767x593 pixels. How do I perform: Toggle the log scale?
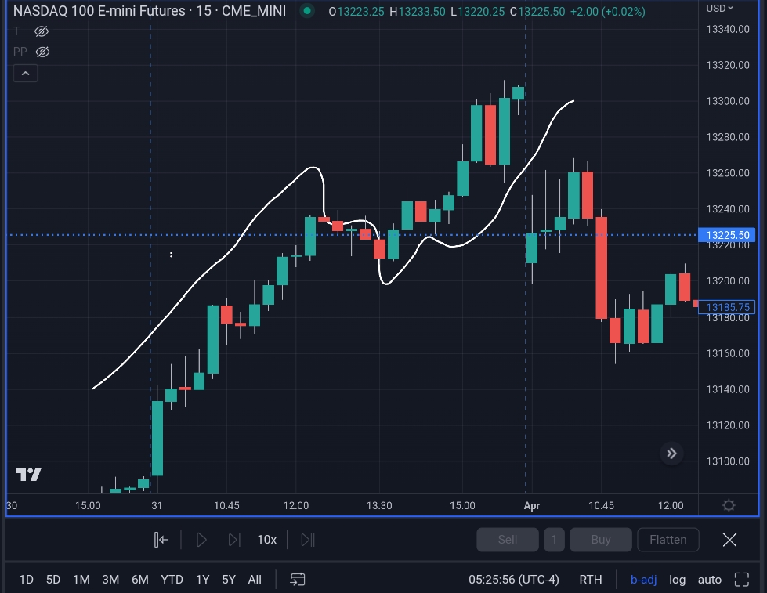click(677, 580)
